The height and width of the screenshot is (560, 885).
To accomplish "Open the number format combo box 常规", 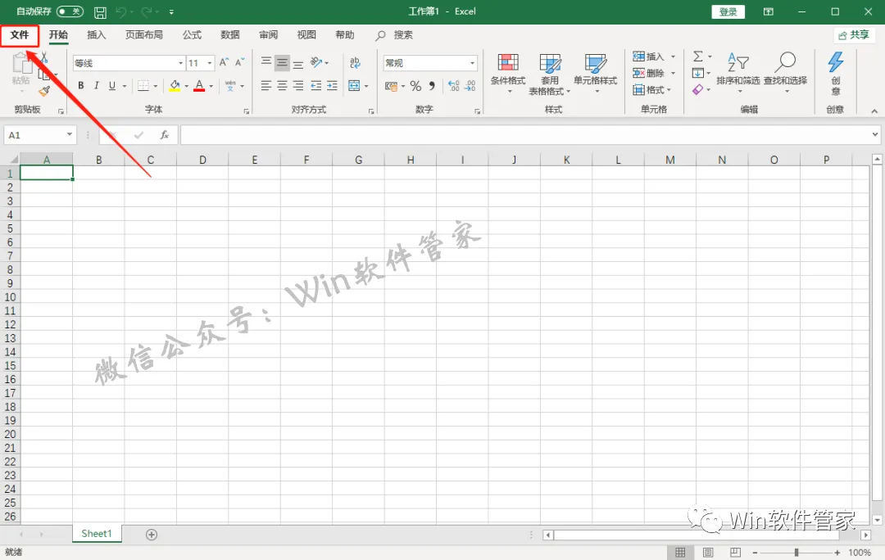I will [430, 63].
